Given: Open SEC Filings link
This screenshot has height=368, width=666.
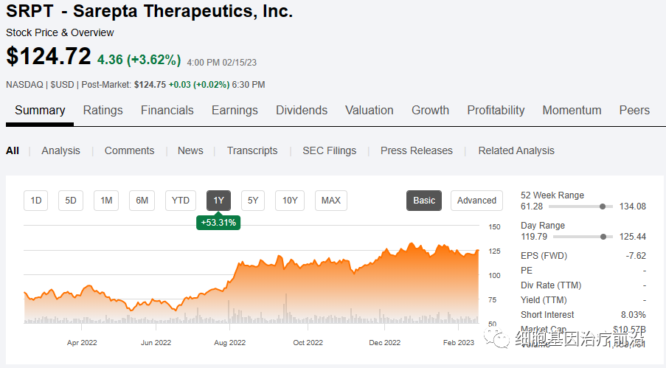Looking at the screenshot, I should (x=329, y=150).
